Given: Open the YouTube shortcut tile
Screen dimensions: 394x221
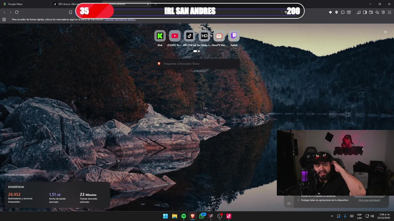Looking at the screenshot, I should click(x=175, y=36).
